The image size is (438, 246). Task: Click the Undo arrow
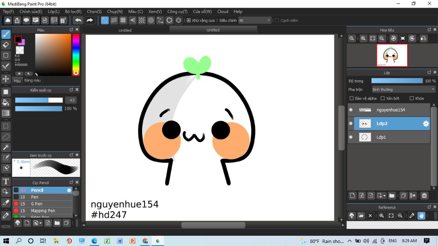click(78, 20)
